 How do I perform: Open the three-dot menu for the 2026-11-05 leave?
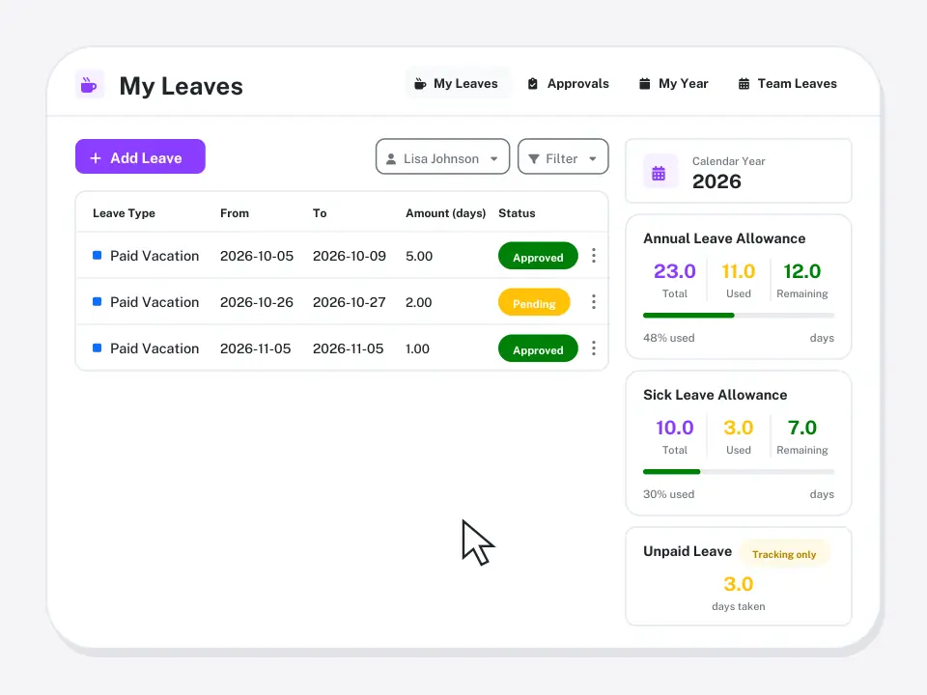point(594,348)
